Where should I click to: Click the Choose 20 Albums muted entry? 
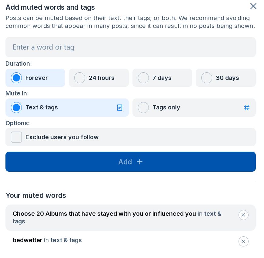104,214
